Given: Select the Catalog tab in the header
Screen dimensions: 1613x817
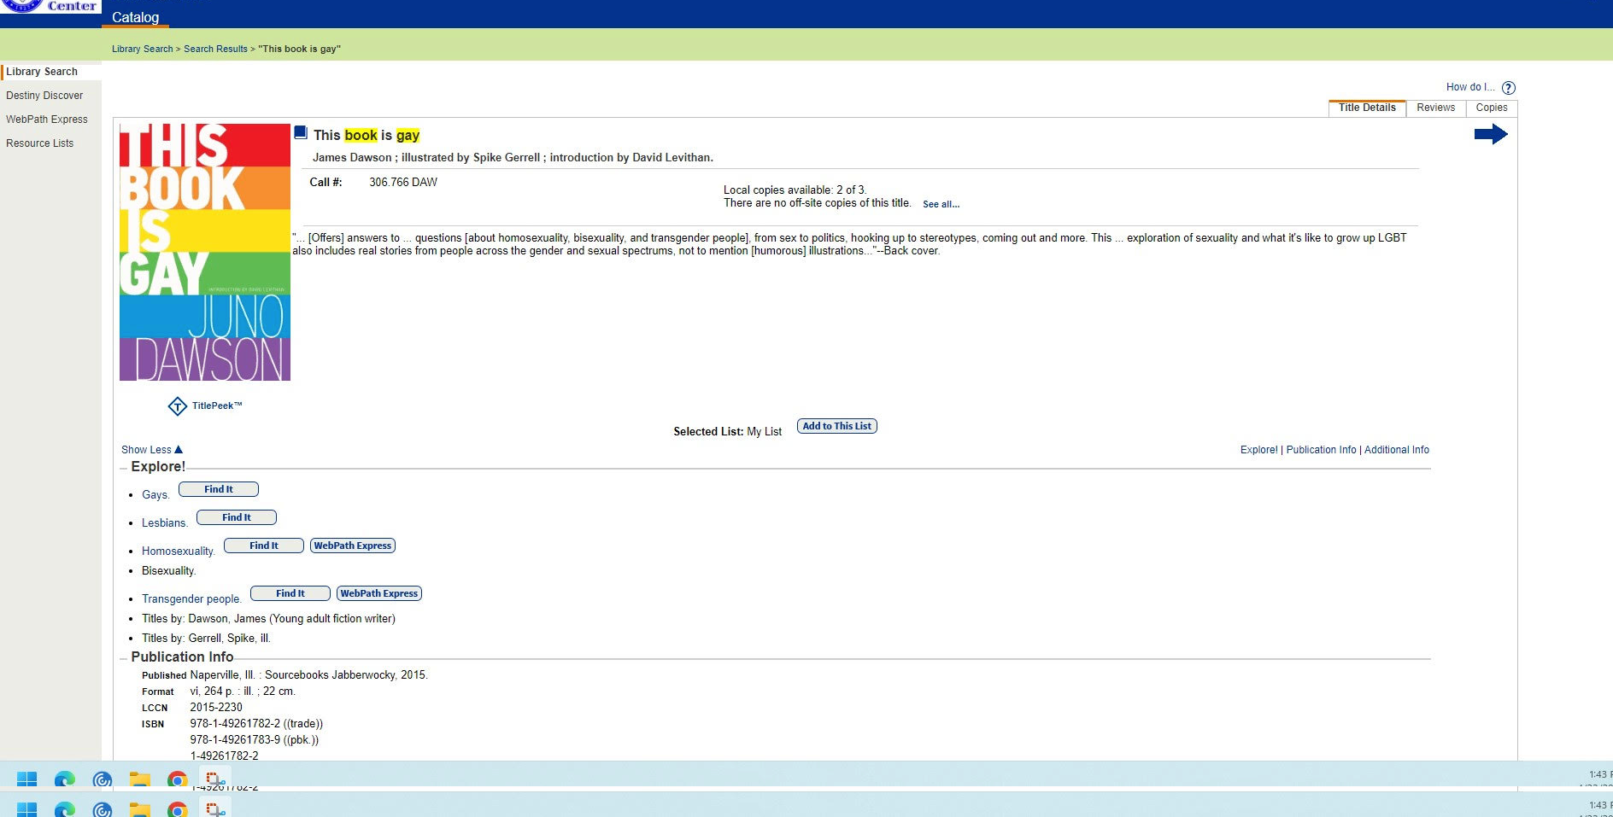Looking at the screenshot, I should pos(135,17).
